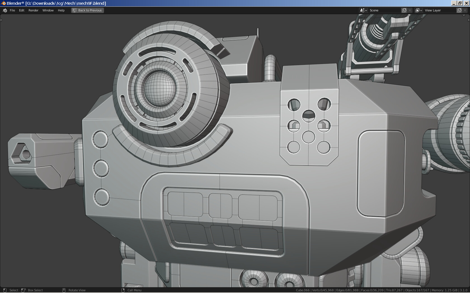
Task: Expand the left toolbar arrow
Action: click(1, 20)
